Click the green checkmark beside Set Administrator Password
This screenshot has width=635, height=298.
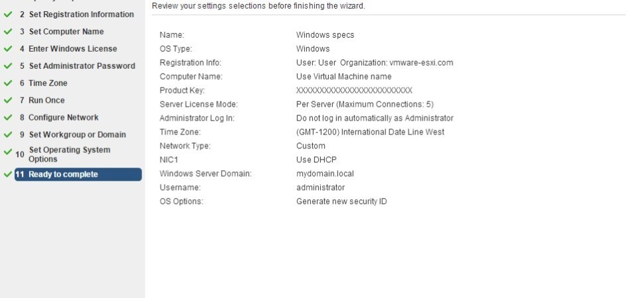(x=8, y=66)
